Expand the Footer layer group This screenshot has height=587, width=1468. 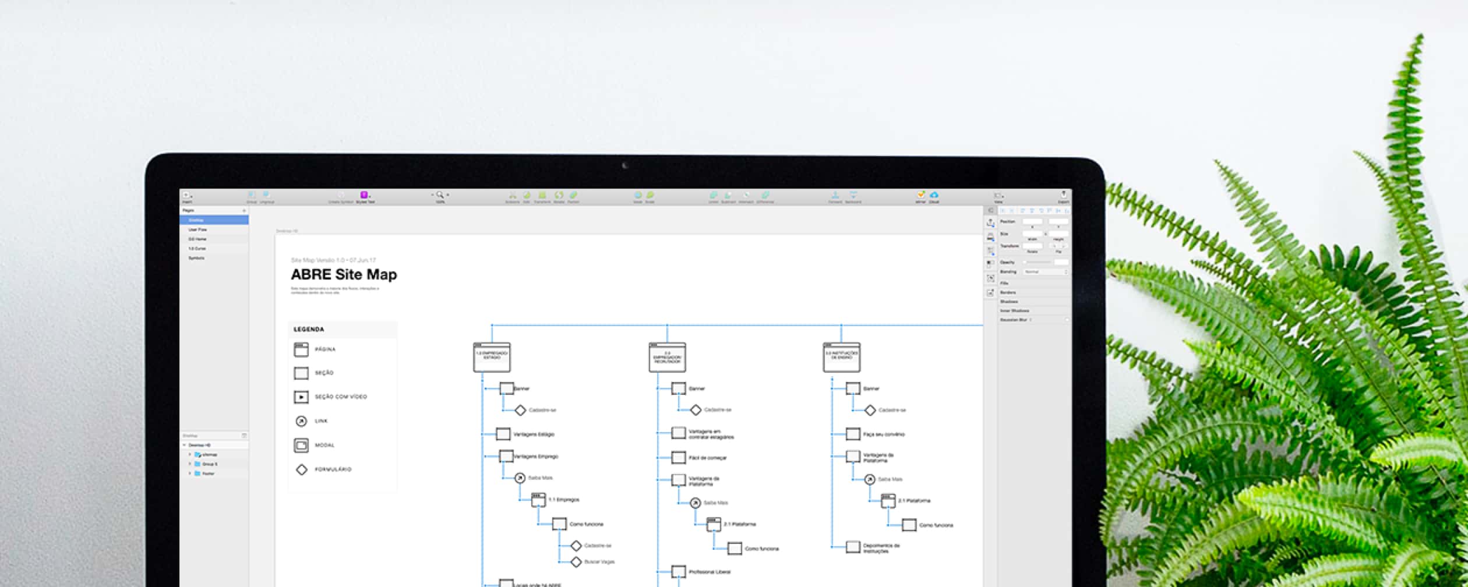[190, 473]
